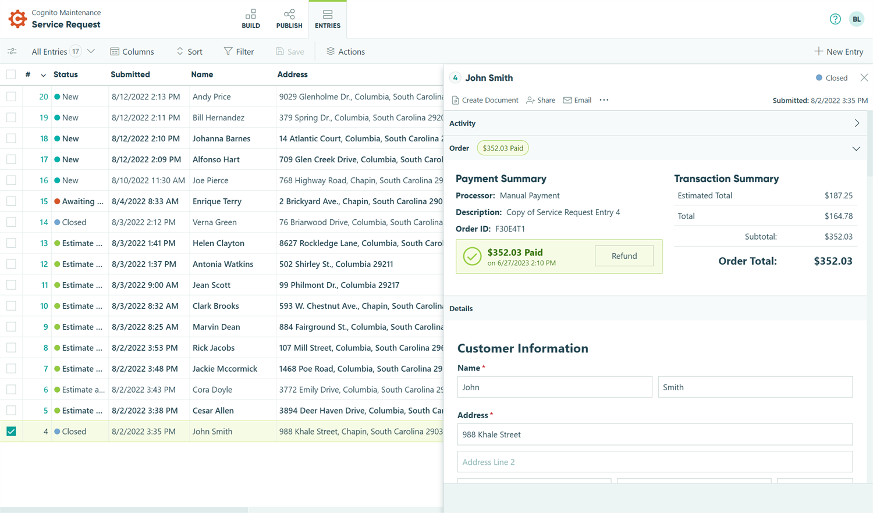This screenshot has width=873, height=513.
Task: Switch to the Entries tab
Action: (x=328, y=19)
